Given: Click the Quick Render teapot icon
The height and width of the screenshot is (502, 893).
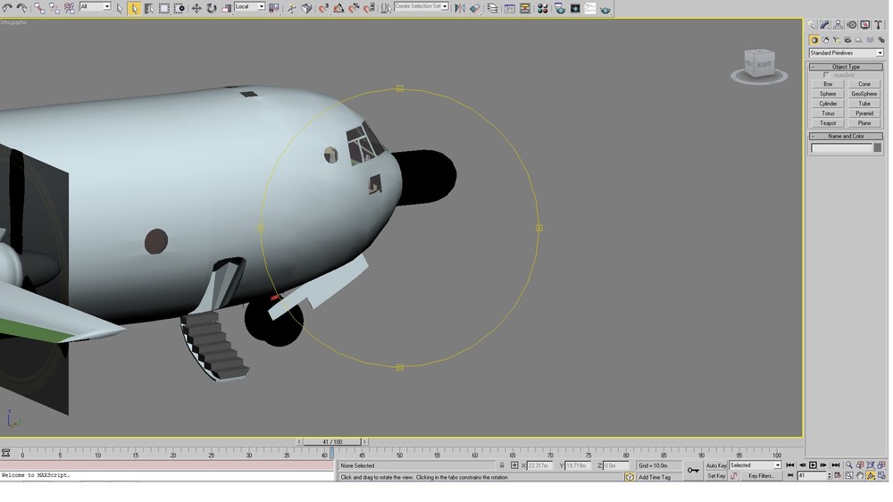Looking at the screenshot, I should tap(605, 10).
